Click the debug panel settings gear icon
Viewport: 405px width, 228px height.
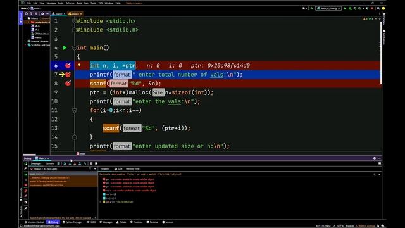(375, 158)
